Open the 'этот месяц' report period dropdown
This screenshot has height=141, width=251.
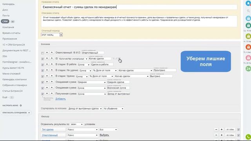(52, 35)
